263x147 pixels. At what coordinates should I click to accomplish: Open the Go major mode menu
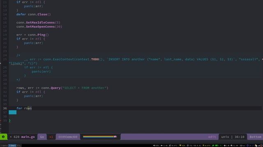point(42,137)
